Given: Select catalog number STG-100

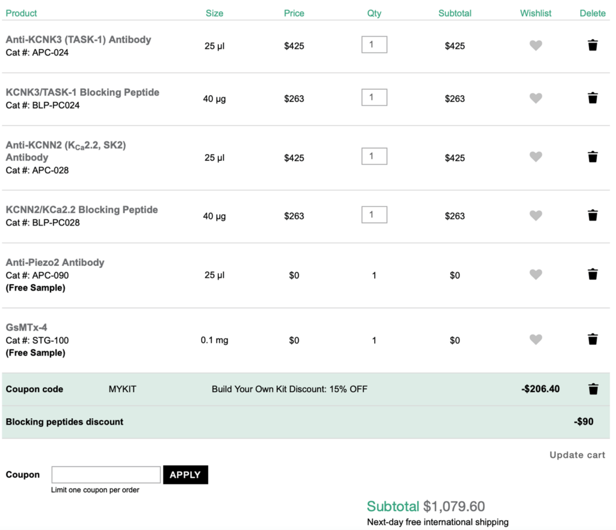Looking at the screenshot, I should [x=51, y=340].
